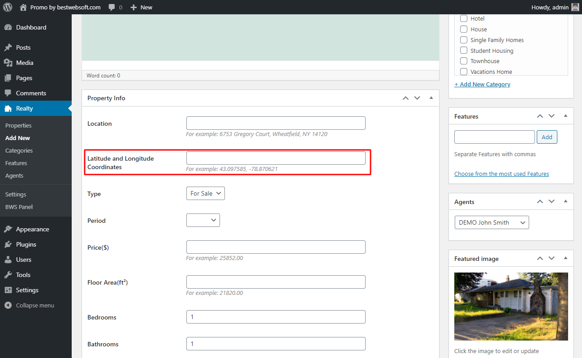Open the Period dropdown

(x=203, y=220)
